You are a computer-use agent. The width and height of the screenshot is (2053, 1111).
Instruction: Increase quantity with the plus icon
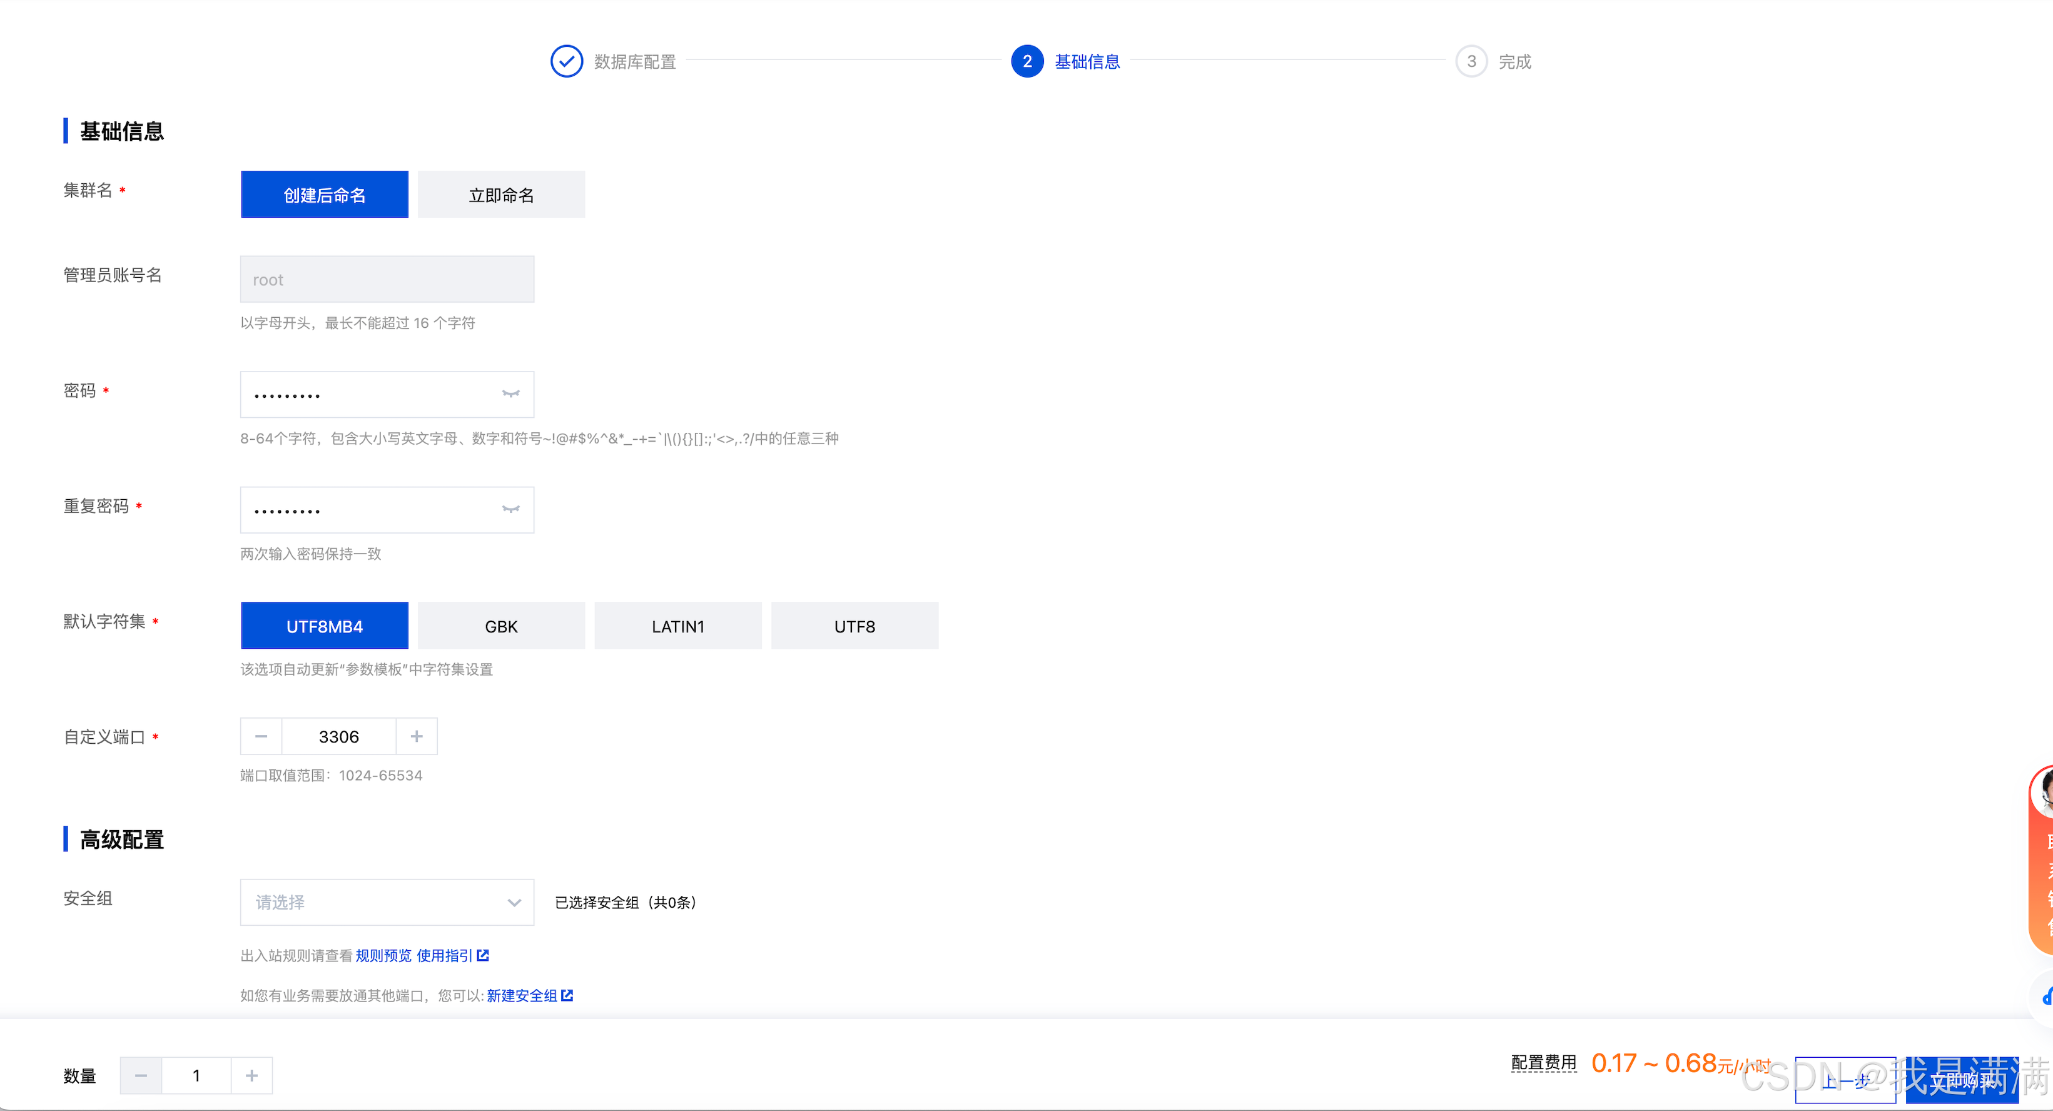pos(251,1075)
